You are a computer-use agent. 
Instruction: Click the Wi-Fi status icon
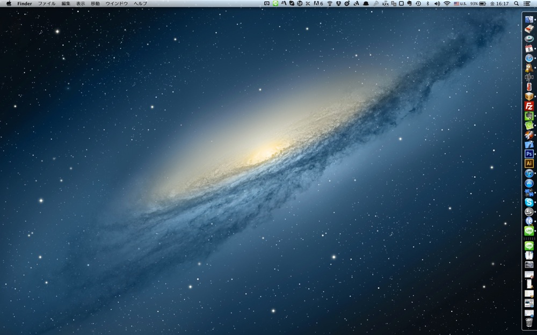pyautogui.click(x=447, y=3)
